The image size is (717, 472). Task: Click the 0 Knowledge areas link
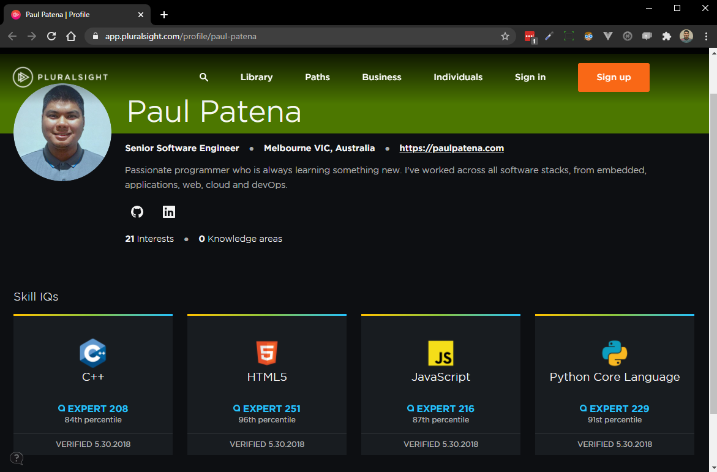pyautogui.click(x=241, y=239)
